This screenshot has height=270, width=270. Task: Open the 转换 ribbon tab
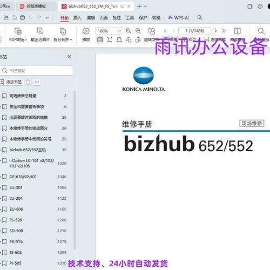(x=156, y=18)
